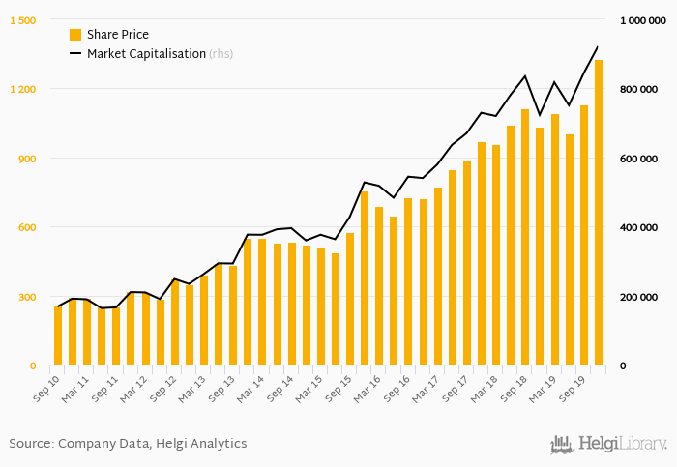Select the tallest bar at far right

599,213
